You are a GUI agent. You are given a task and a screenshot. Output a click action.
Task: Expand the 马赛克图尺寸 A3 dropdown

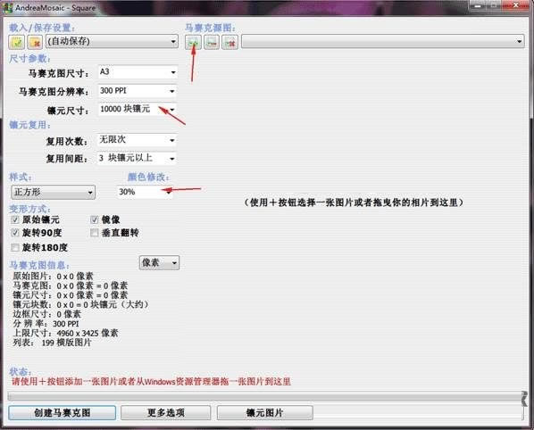click(138, 72)
